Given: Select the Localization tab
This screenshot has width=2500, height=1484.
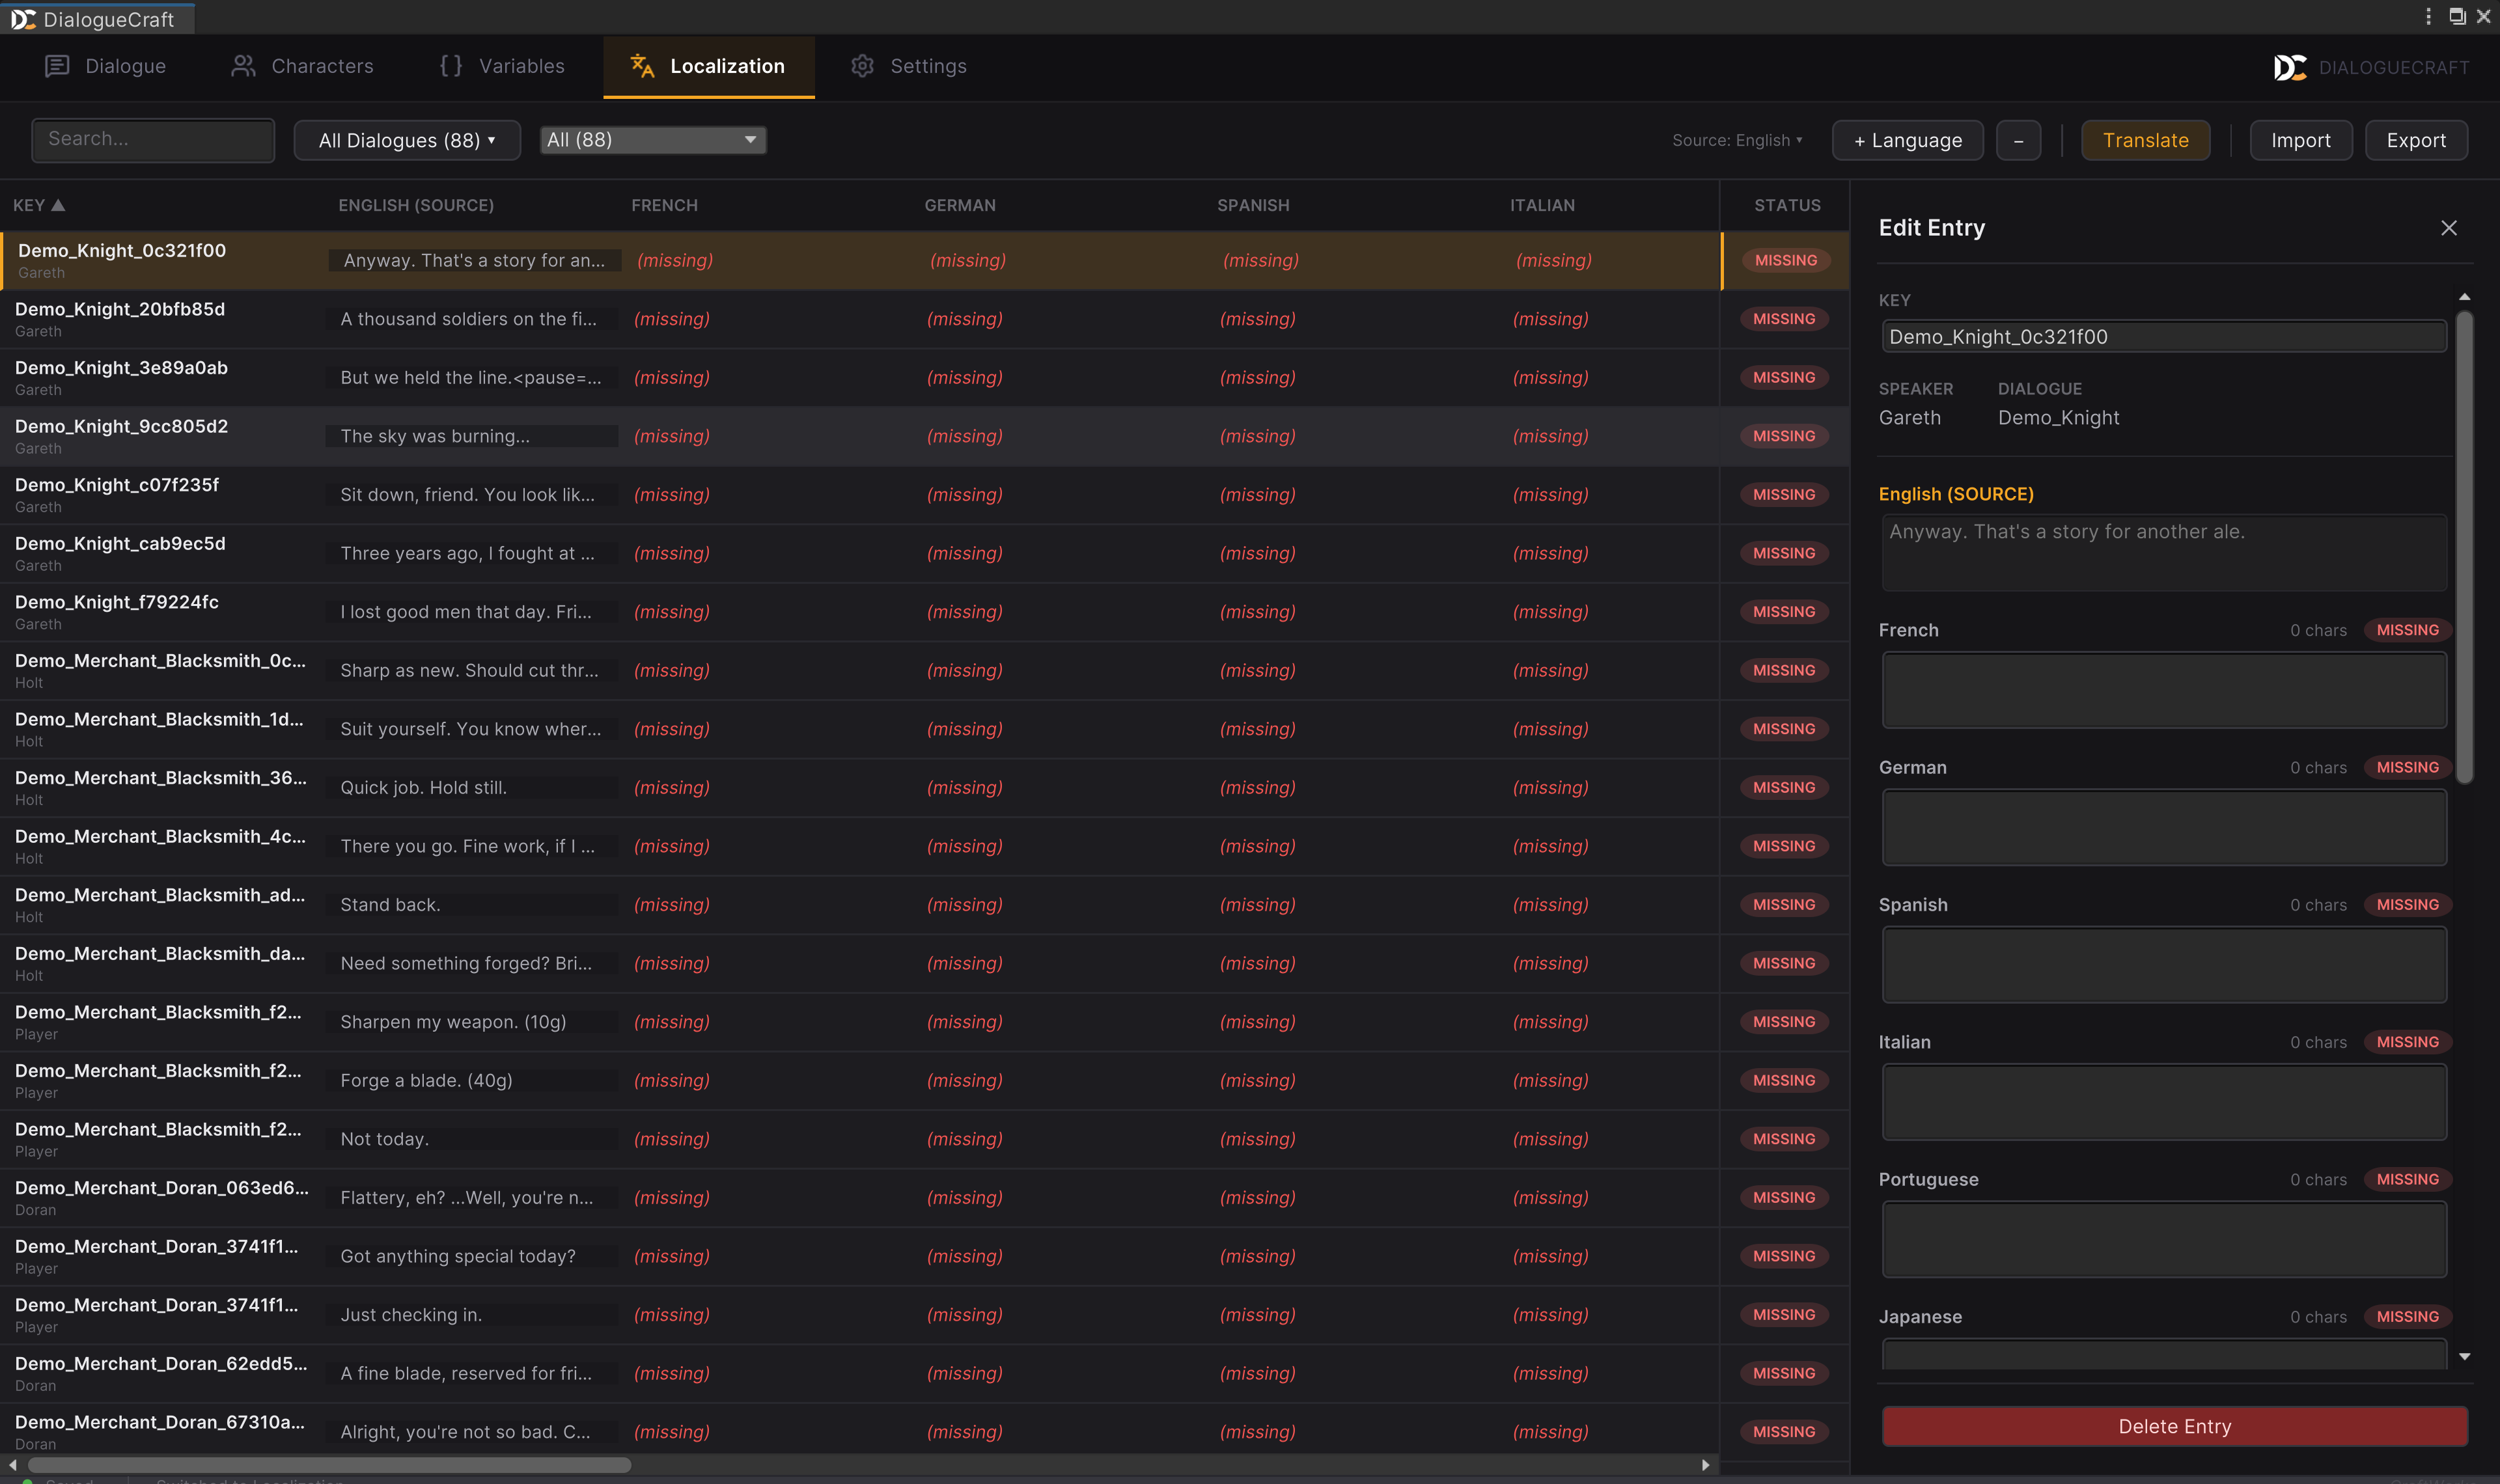Looking at the screenshot, I should [x=708, y=66].
